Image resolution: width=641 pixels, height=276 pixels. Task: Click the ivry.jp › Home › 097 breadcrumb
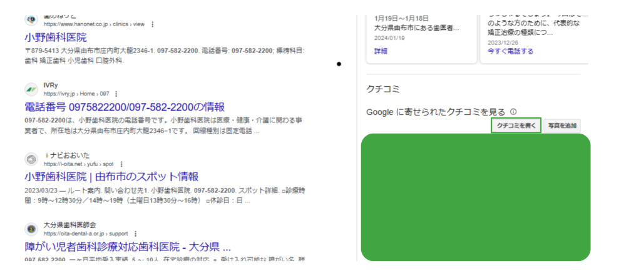pos(76,93)
